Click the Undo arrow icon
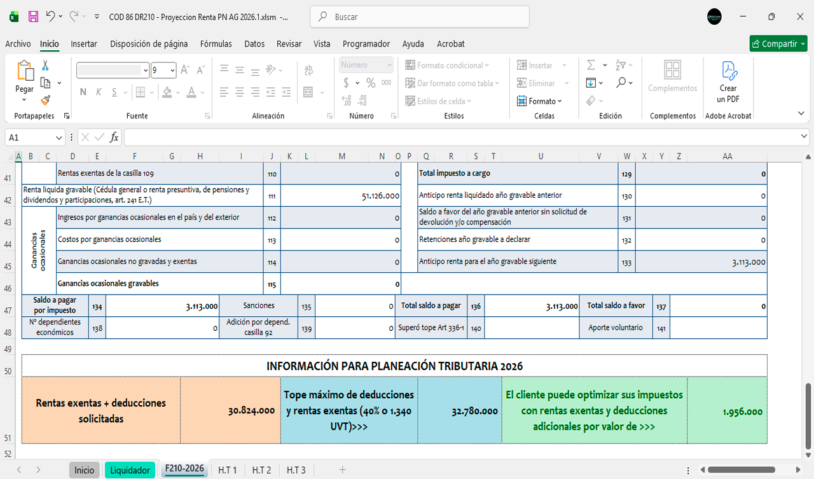 tap(50, 17)
